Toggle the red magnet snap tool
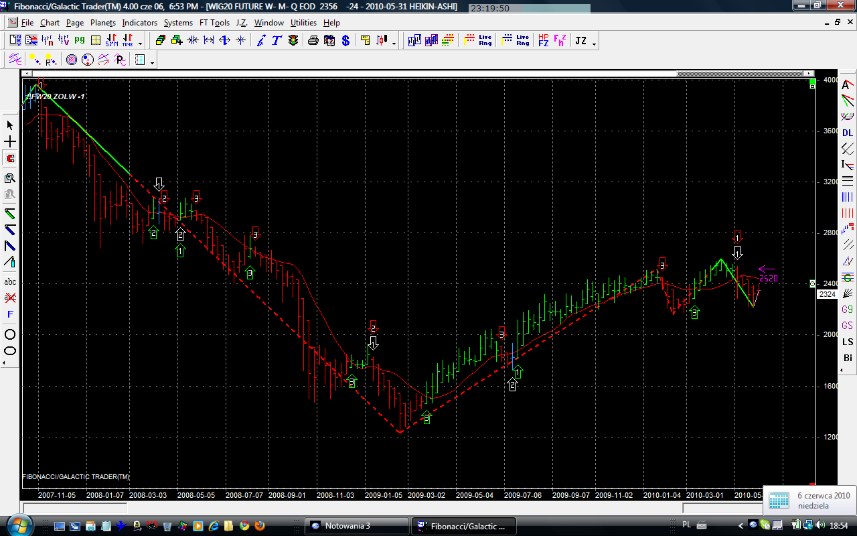This screenshot has width=857, height=536. [x=10, y=159]
